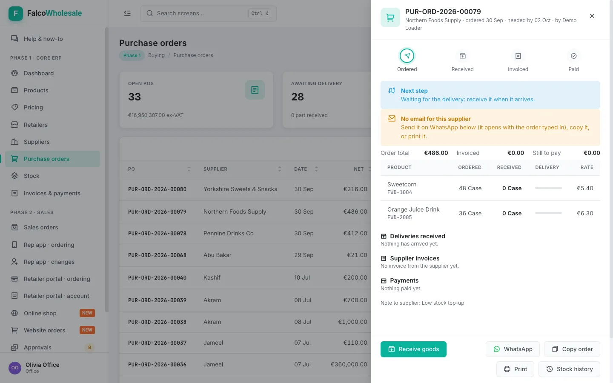This screenshot has width=613, height=383.
Task: Click the sidebar collapse icon
Action: 127,13
